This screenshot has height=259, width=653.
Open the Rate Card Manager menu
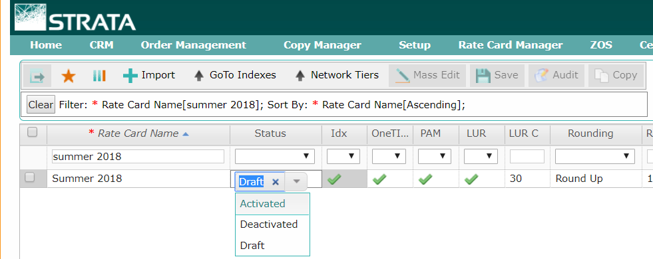pyautogui.click(x=511, y=45)
